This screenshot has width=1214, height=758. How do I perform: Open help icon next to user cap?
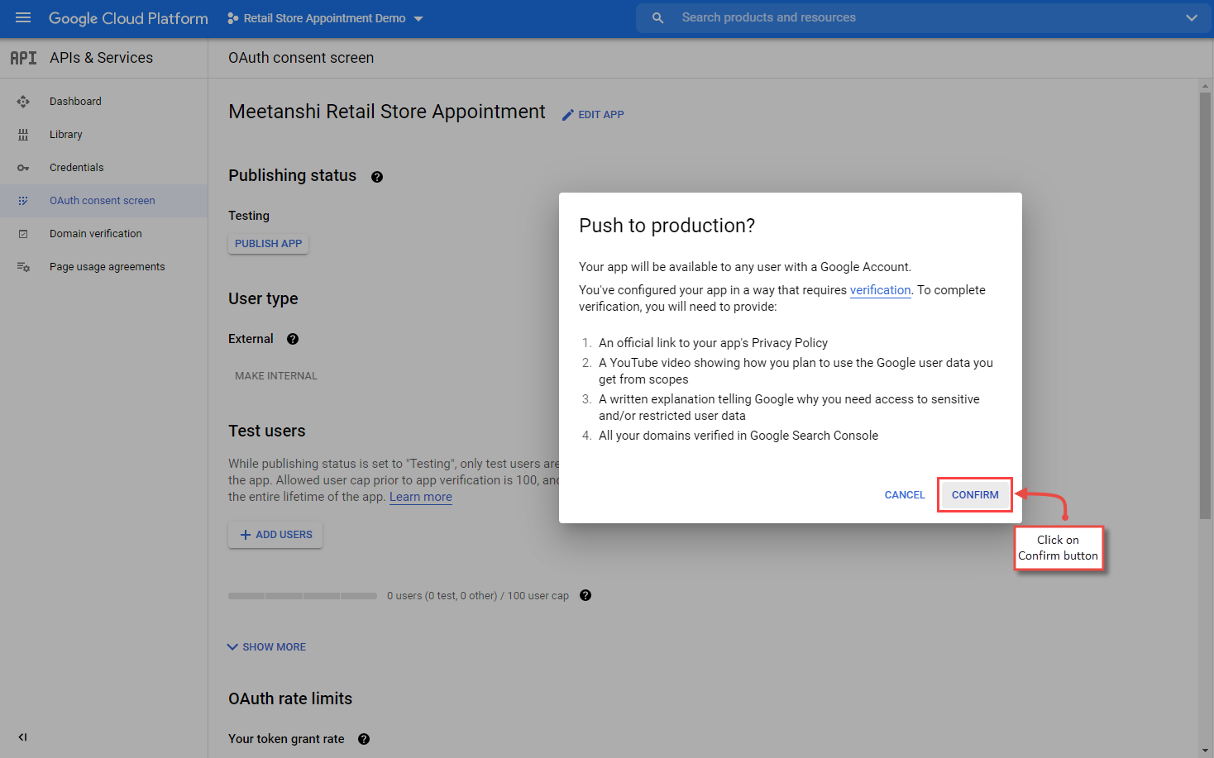click(585, 595)
